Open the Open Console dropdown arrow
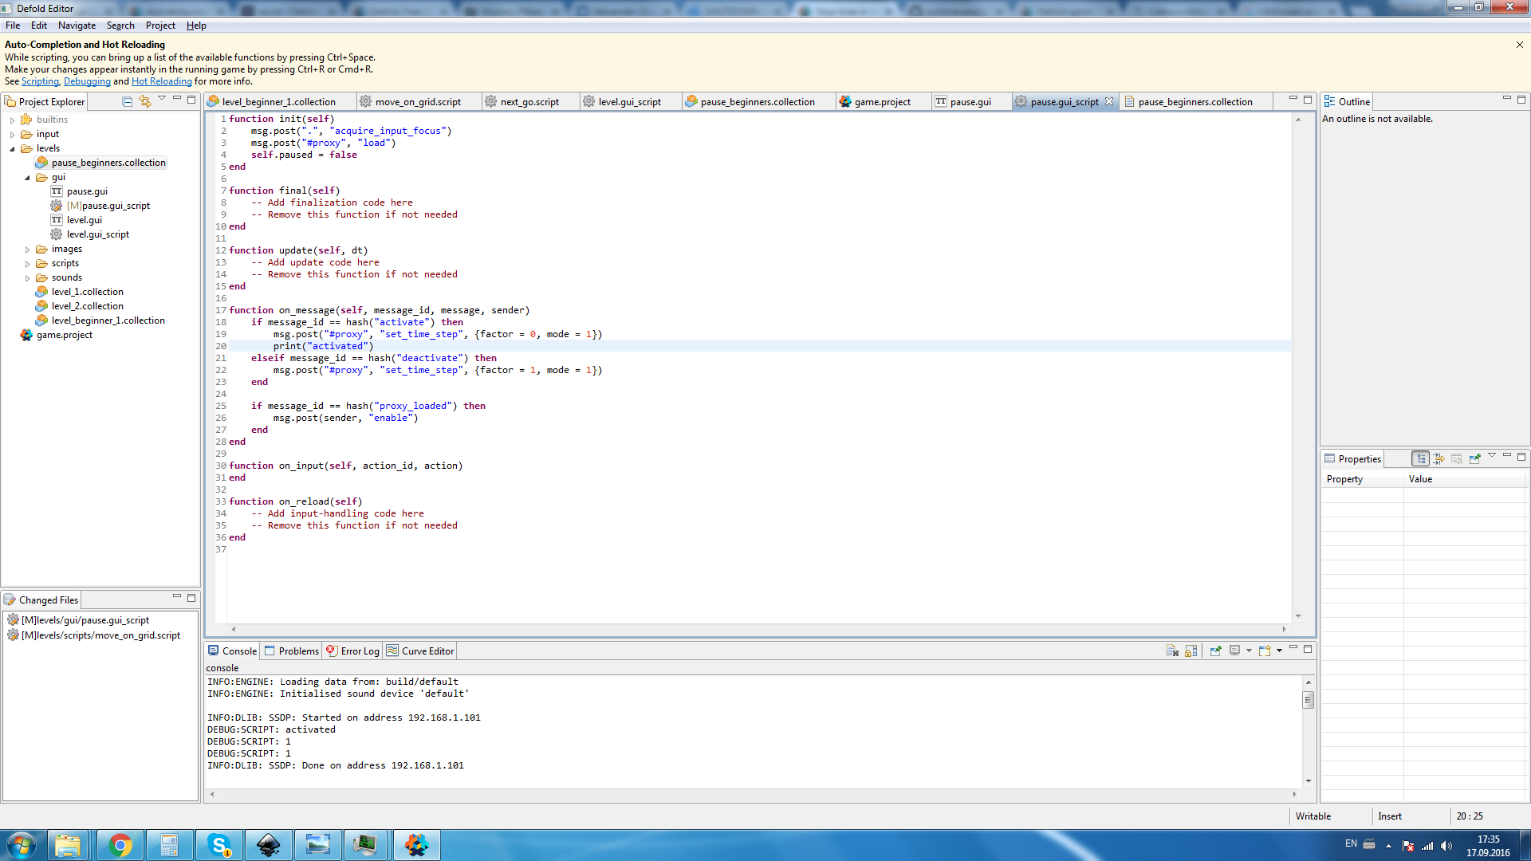The image size is (1531, 861). [x=1279, y=651]
